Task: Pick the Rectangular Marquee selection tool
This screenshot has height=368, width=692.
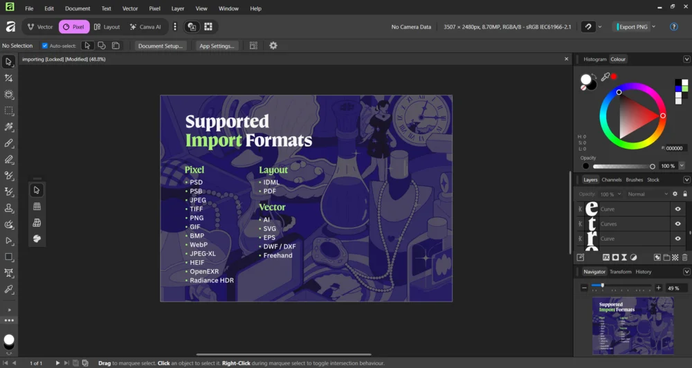Action: point(9,111)
